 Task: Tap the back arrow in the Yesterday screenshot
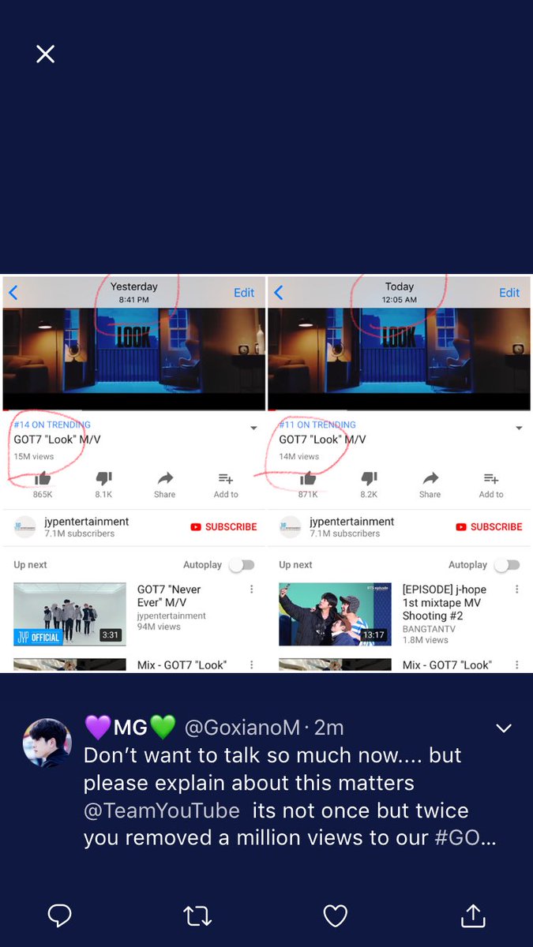point(13,293)
